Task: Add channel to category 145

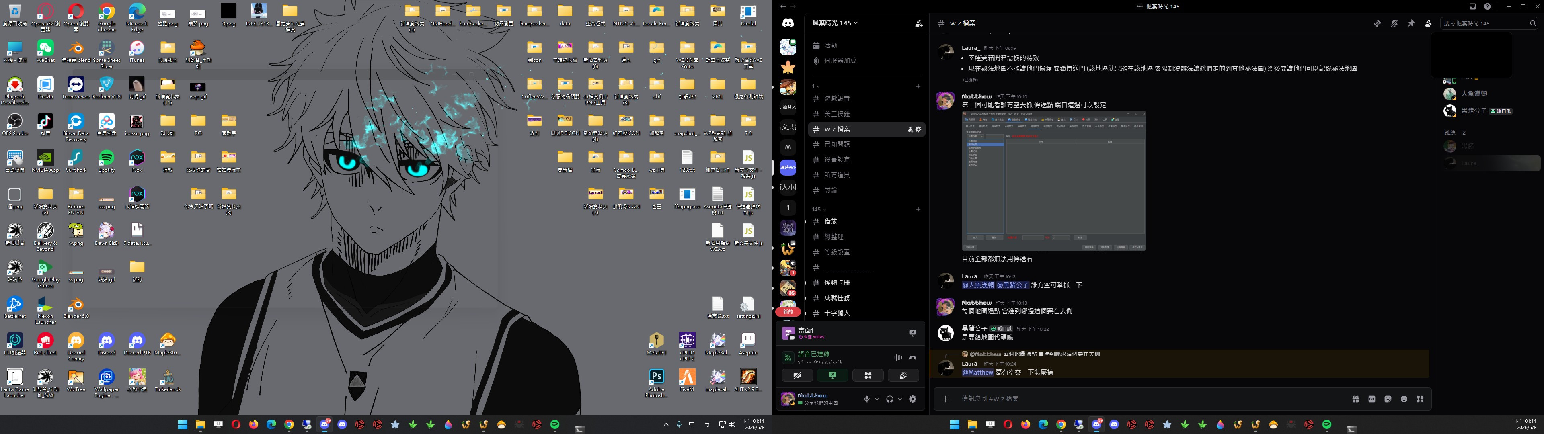Action: pos(918,210)
